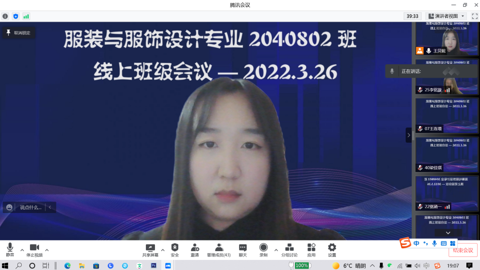The width and height of the screenshot is (480, 270).
Task: Expand the video options arrow next to 停止视频
Action: pos(47,250)
